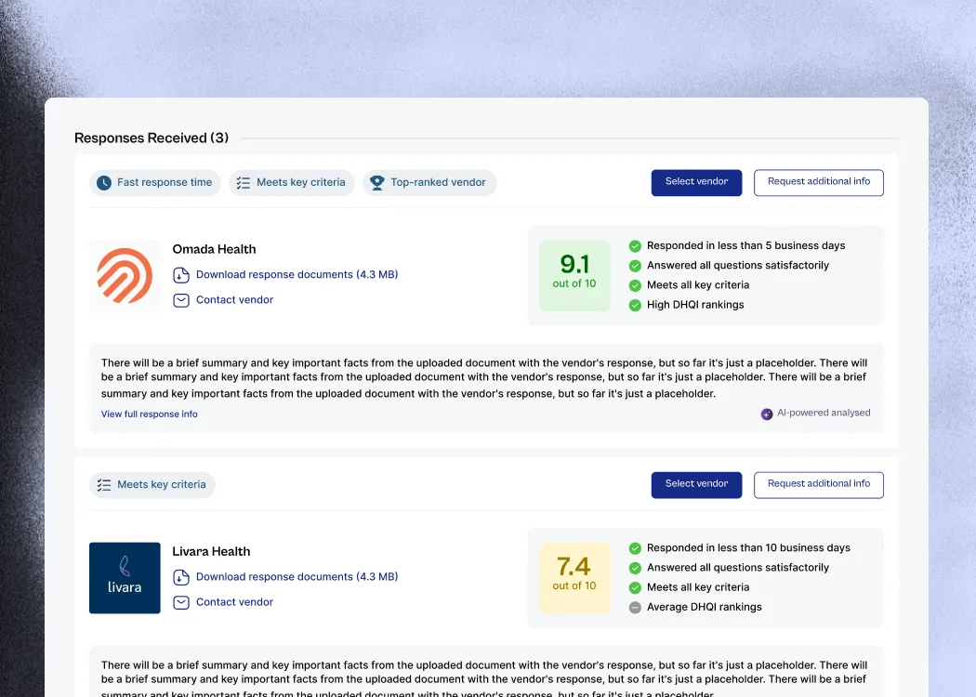Click the checklist icon in Livara's Meets key criteria tag
This screenshot has width=976, height=697.
tap(104, 485)
